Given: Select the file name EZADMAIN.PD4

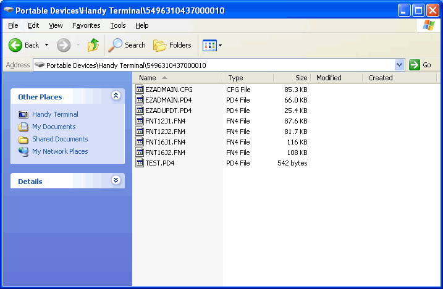Looking at the screenshot, I should pos(169,100).
